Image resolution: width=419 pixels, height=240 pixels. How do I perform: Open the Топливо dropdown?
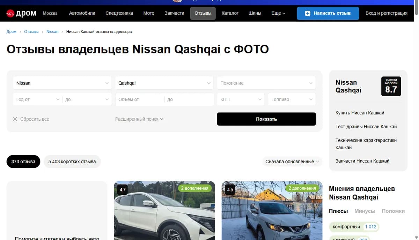(x=292, y=99)
